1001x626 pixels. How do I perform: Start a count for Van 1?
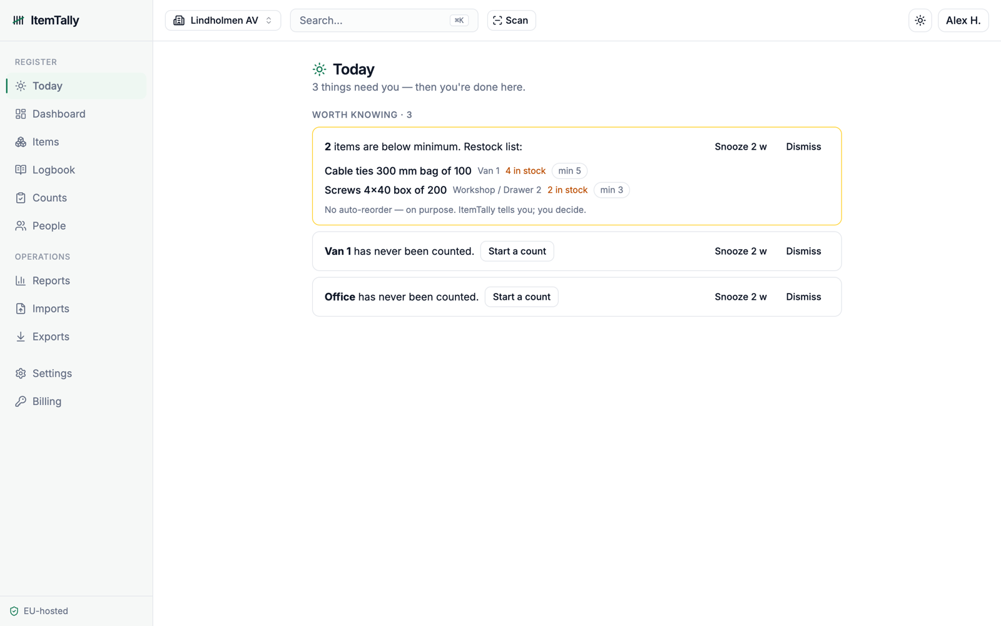pos(517,251)
